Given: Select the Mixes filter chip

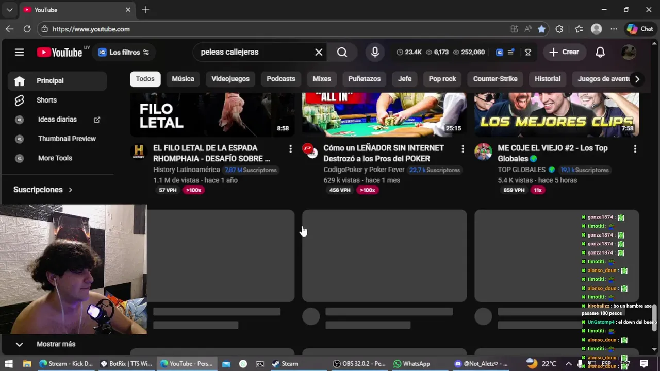Looking at the screenshot, I should coord(322,79).
